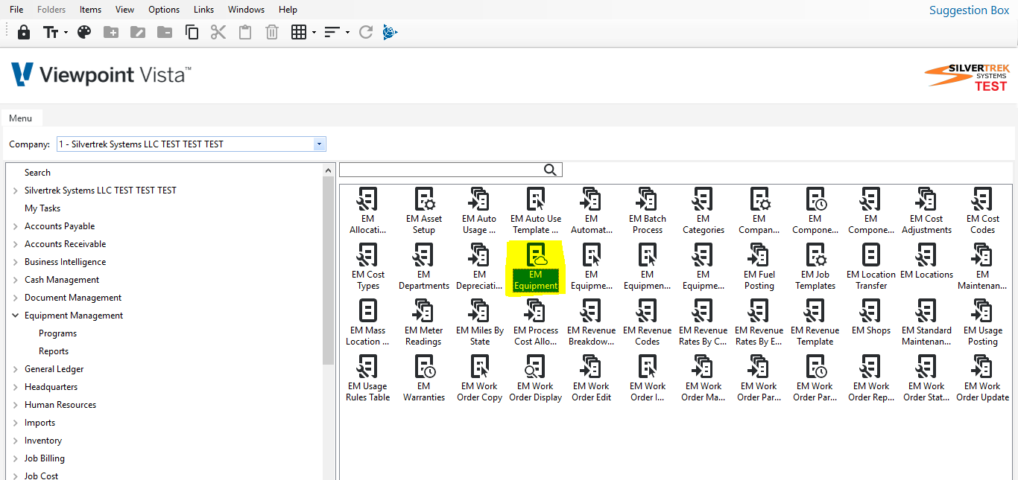1018x480 pixels.
Task: Open the Company dropdown list
Action: click(x=320, y=144)
